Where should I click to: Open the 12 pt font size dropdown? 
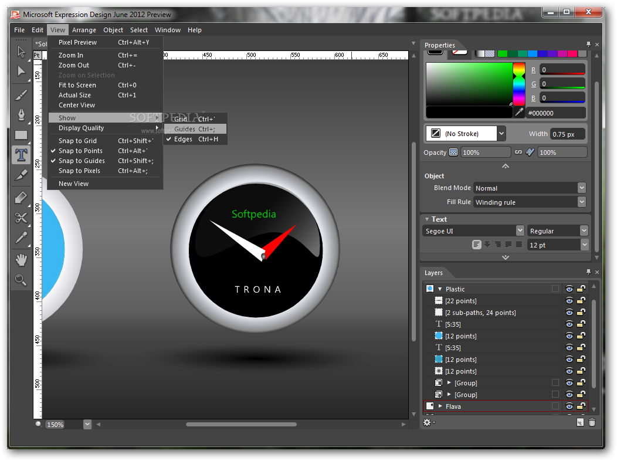coord(585,245)
